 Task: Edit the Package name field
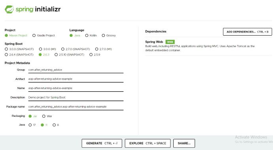pyautogui.click(x=76, y=106)
